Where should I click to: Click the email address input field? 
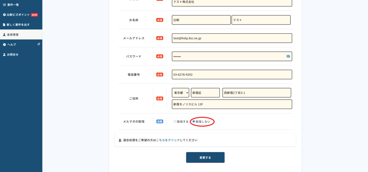(x=232, y=38)
